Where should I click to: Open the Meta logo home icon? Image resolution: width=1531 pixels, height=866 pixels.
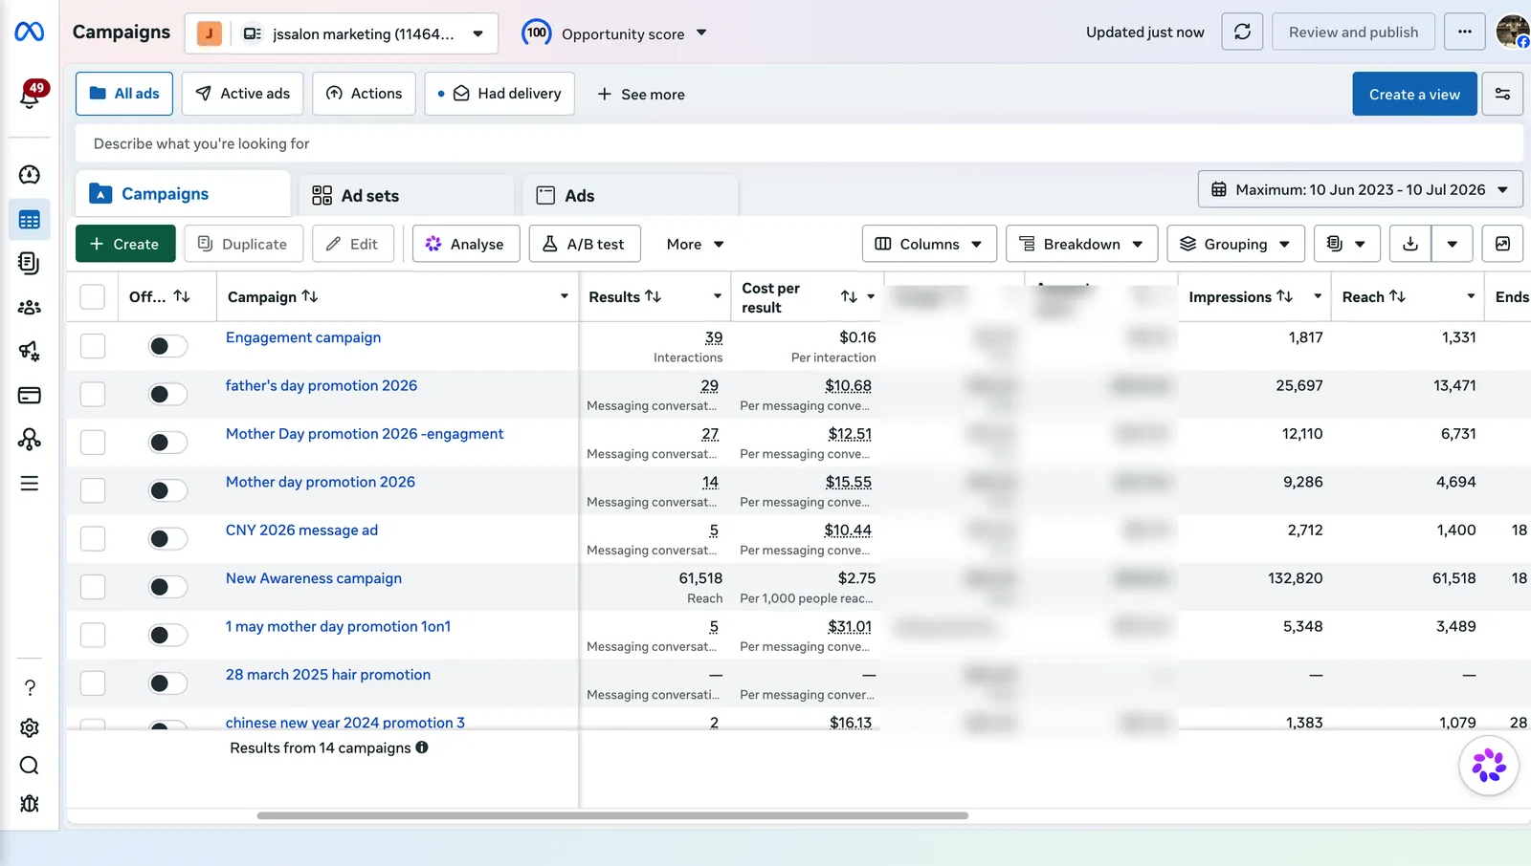[x=29, y=32]
